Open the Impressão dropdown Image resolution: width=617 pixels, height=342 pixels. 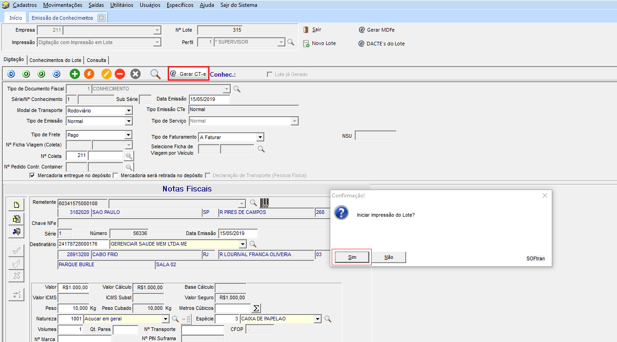(x=157, y=42)
